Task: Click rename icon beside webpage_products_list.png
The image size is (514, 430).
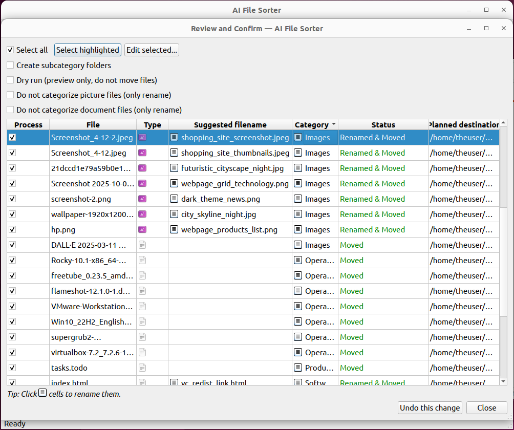Action: coord(174,229)
